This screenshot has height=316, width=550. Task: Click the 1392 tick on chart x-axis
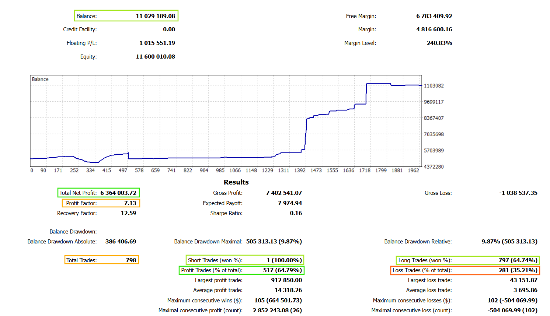(x=300, y=170)
